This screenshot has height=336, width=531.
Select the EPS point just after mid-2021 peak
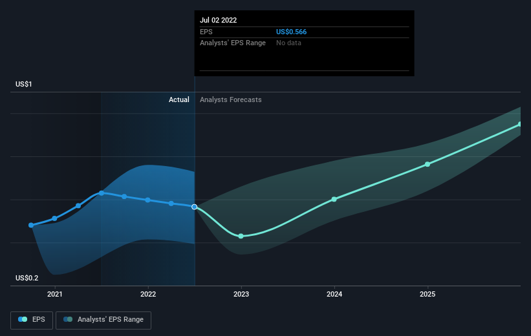coord(124,196)
